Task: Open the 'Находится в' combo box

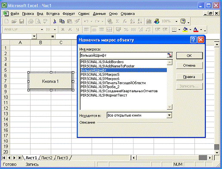Action: [x=139, y=115]
